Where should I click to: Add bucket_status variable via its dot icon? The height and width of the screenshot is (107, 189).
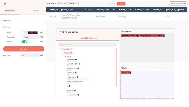pos(78,68)
